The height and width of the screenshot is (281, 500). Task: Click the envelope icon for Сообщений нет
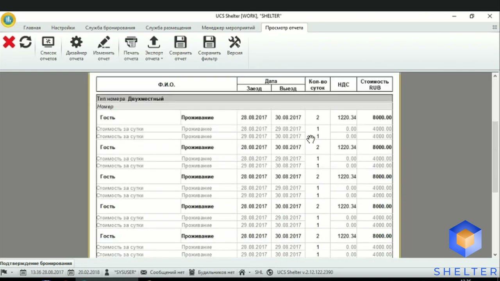point(143,272)
